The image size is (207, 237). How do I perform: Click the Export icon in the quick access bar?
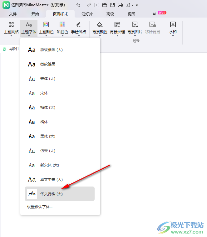[128, 5]
